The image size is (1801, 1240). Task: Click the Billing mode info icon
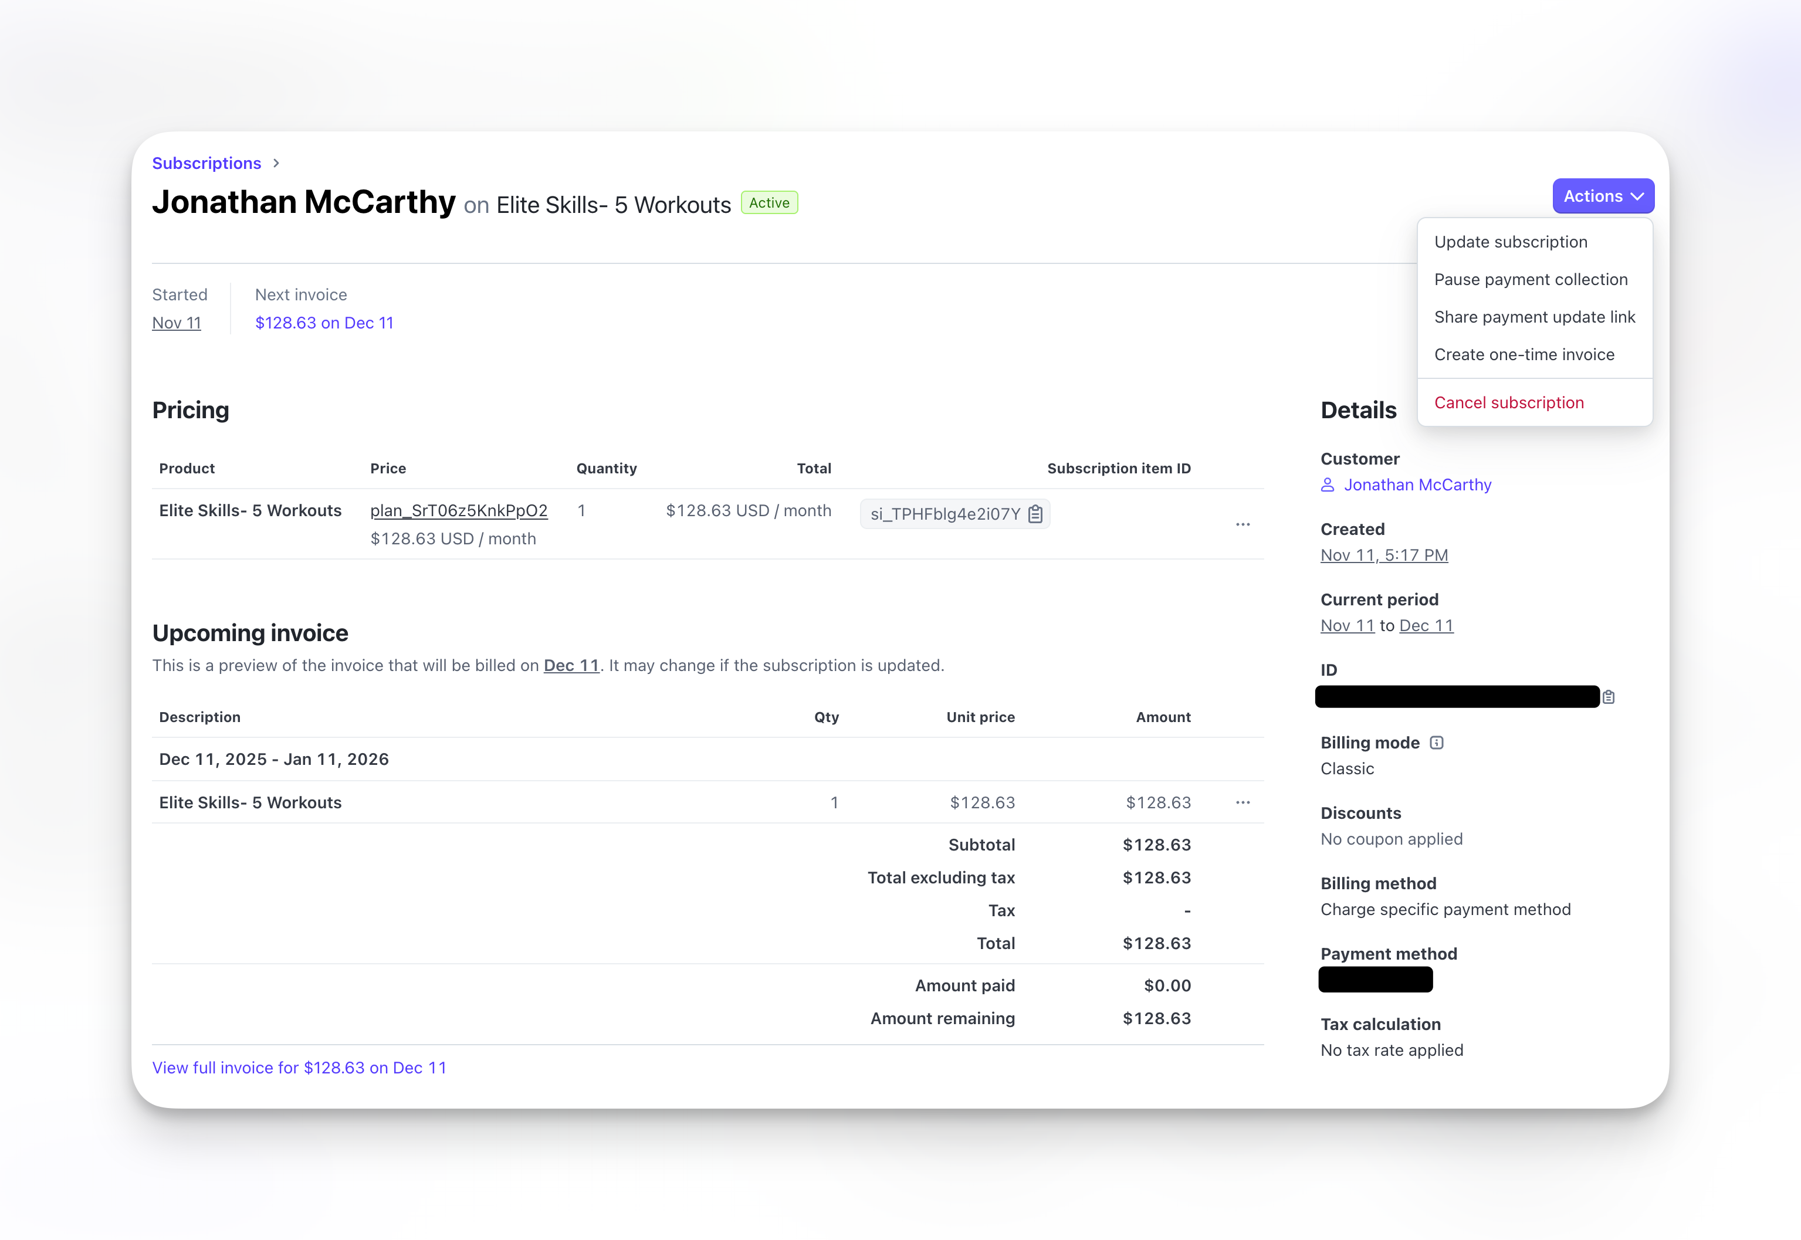coord(1437,742)
